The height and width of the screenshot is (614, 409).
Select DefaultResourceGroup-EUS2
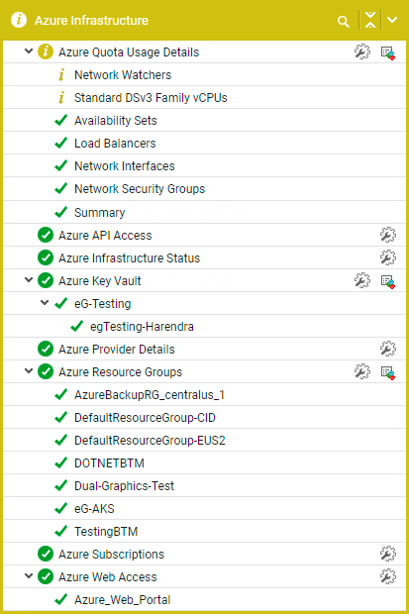[151, 440]
